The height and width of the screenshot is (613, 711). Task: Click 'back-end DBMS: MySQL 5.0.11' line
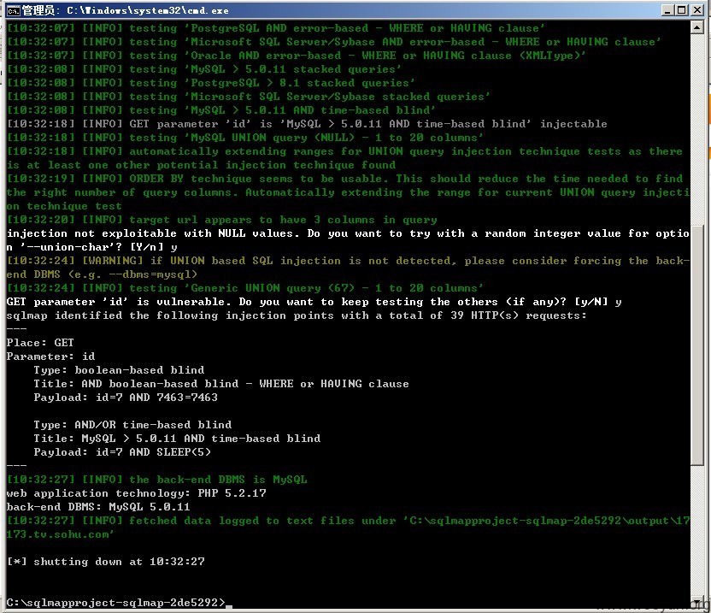[98, 507]
